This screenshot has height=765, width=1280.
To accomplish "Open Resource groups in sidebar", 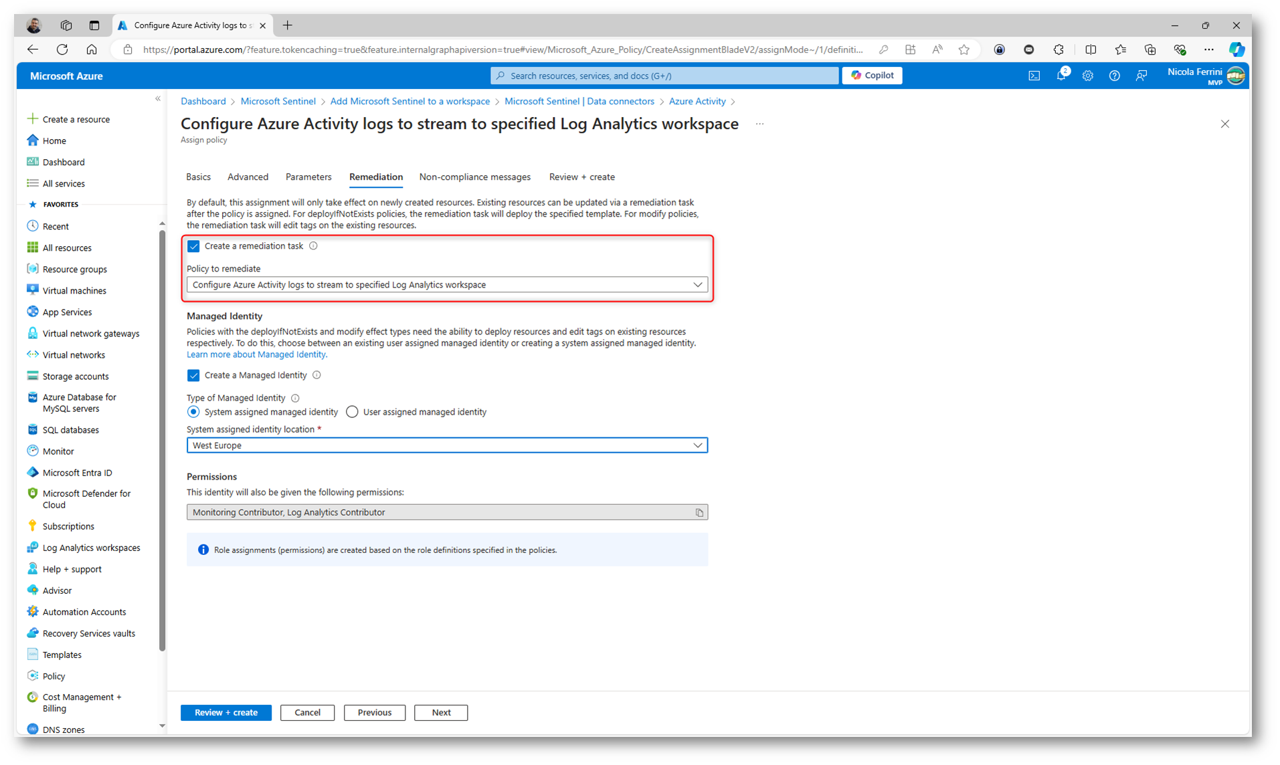I will pyautogui.click(x=74, y=269).
